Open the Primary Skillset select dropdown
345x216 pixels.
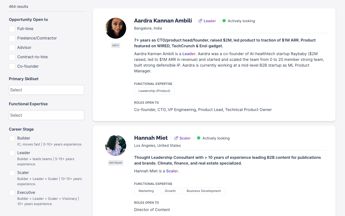(47, 90)
